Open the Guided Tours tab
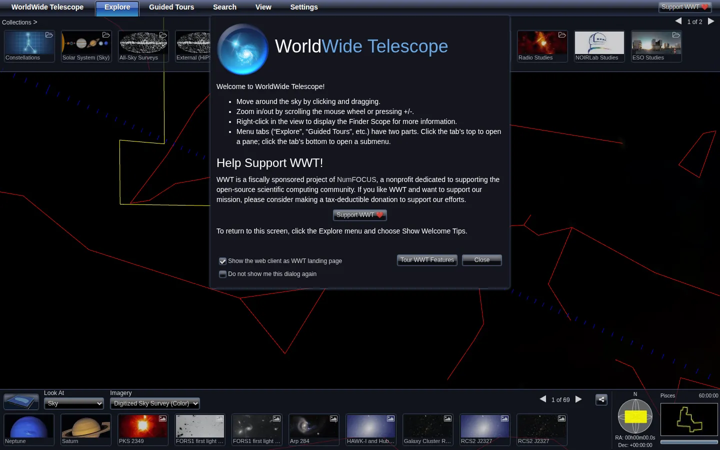The height and width of the screenshot is (450, 720). (171, 7)
